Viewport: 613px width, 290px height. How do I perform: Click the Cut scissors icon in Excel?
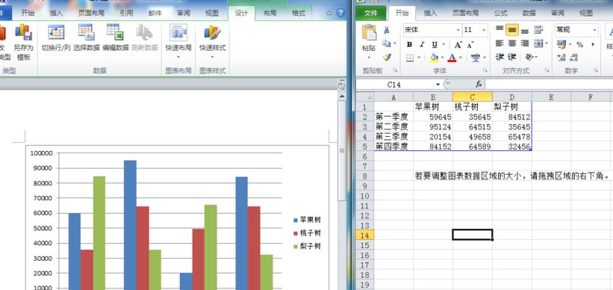[387, 30]
